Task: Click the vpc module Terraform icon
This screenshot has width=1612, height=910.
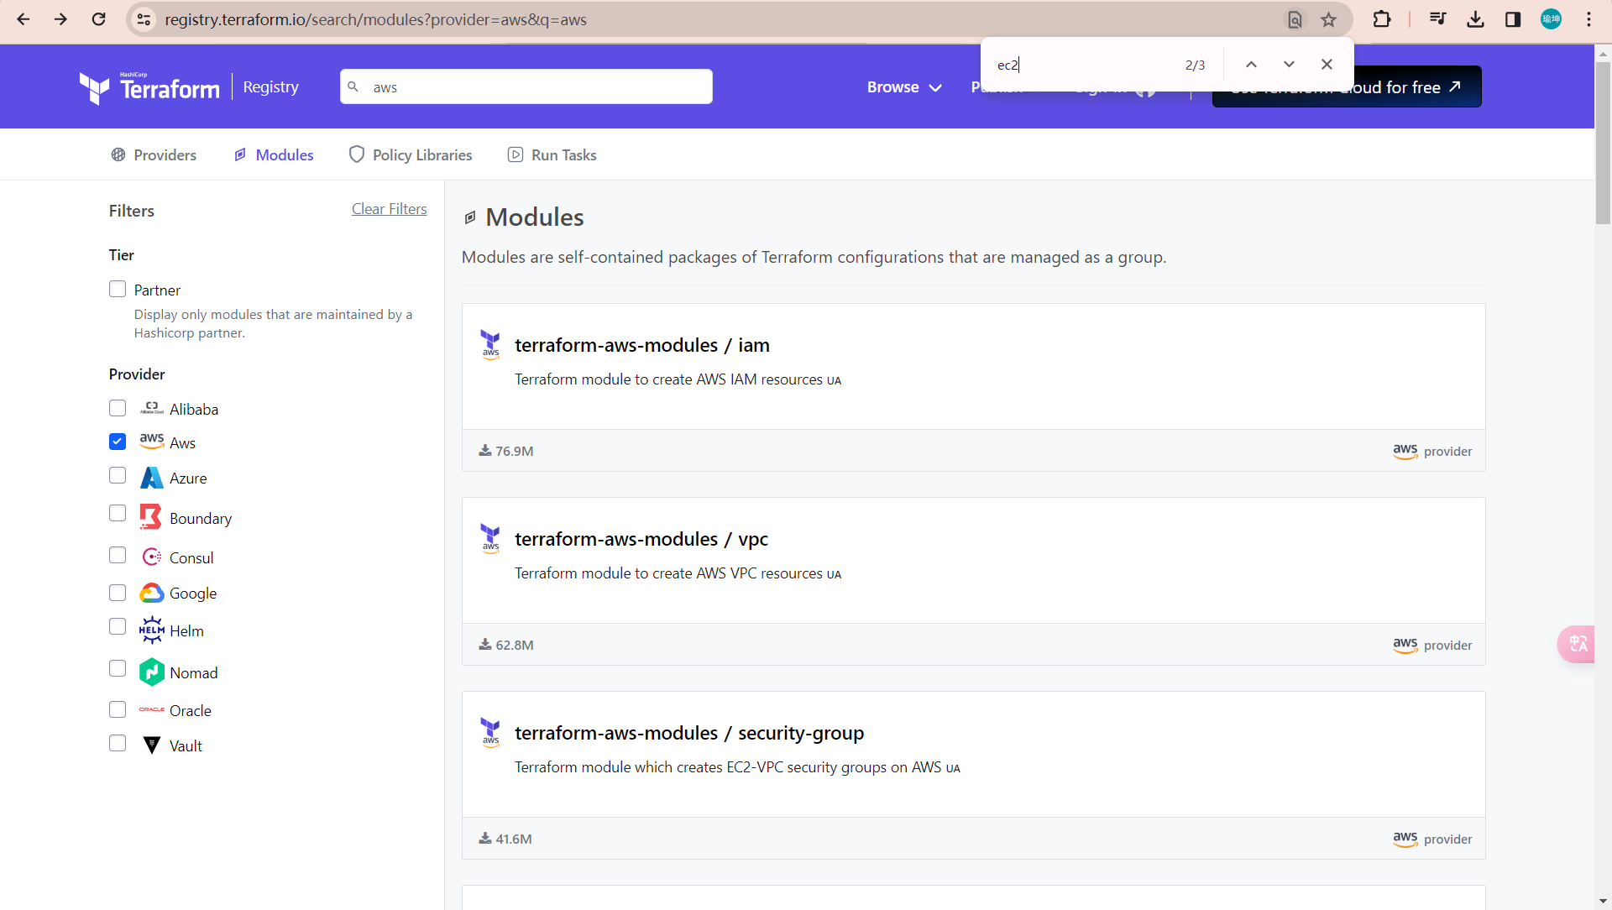Action: pyautogui.click(x=490, y=538)
